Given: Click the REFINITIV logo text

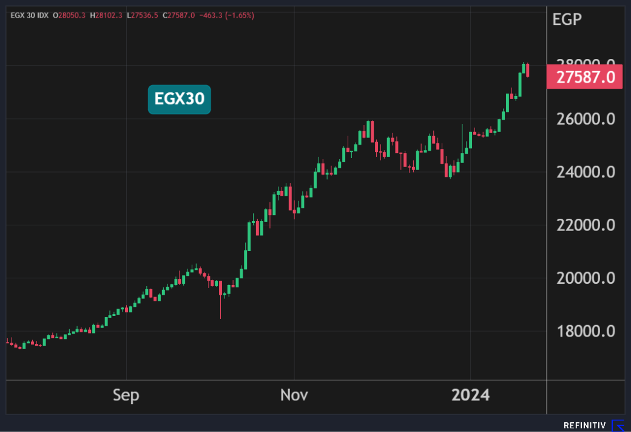Looking at the screenshot, I should pyautogui.click(x=585, y=425).
